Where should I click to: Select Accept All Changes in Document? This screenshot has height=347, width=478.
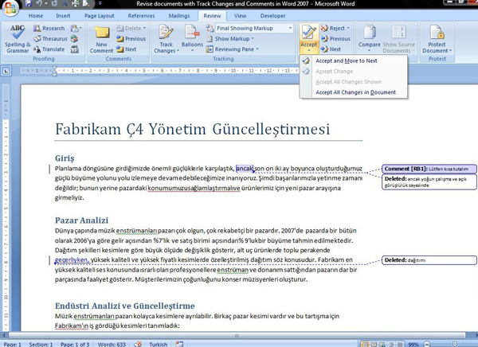pos(355,92)
